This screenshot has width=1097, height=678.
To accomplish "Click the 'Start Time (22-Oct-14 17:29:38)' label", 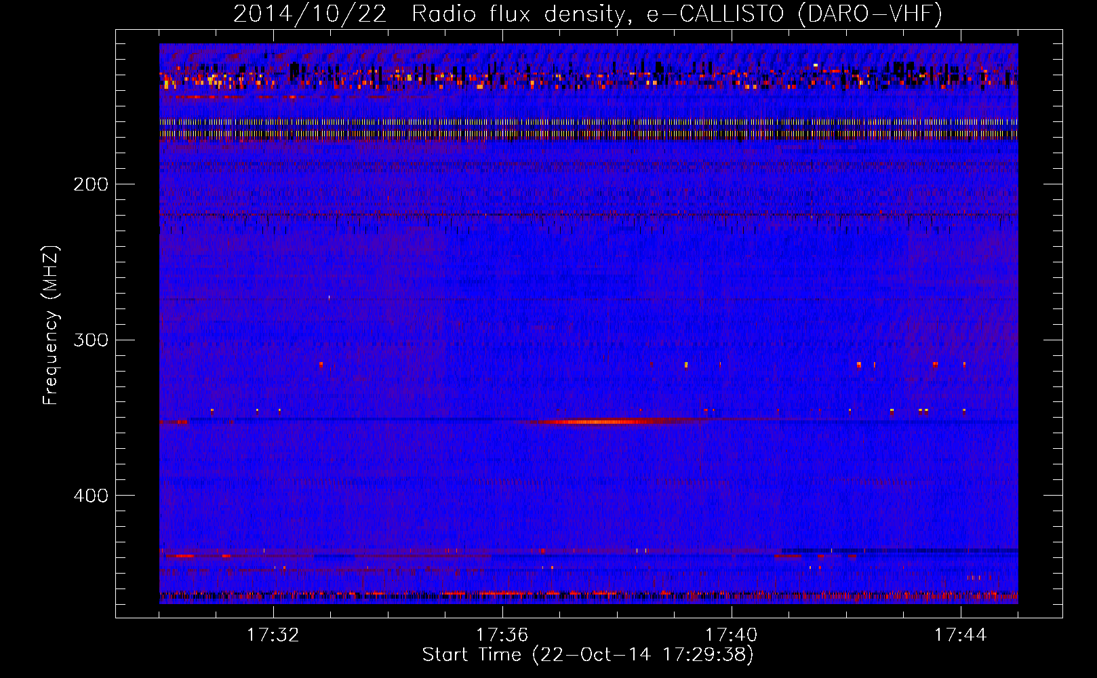I will coord(588,655).
